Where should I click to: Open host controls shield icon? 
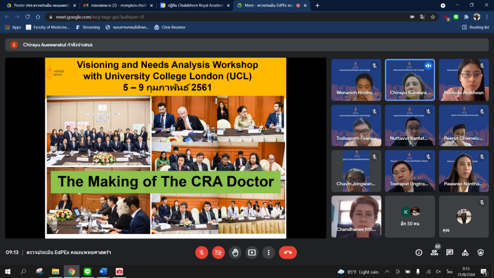point(481,253)
